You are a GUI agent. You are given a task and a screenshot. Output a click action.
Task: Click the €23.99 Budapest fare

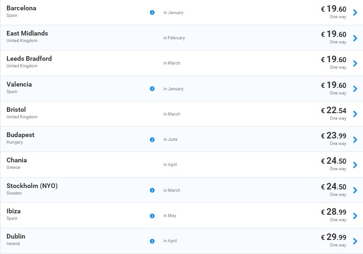tap(333, 136)
